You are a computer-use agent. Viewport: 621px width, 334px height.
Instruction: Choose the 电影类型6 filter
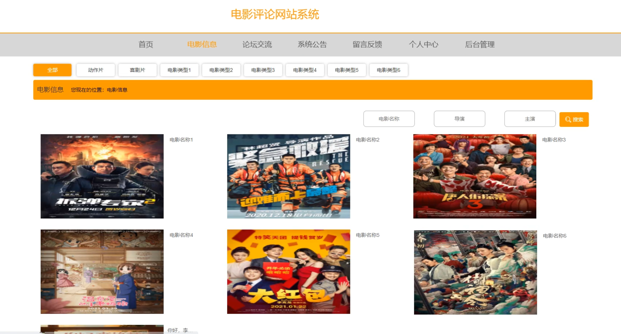click(389, 70)
